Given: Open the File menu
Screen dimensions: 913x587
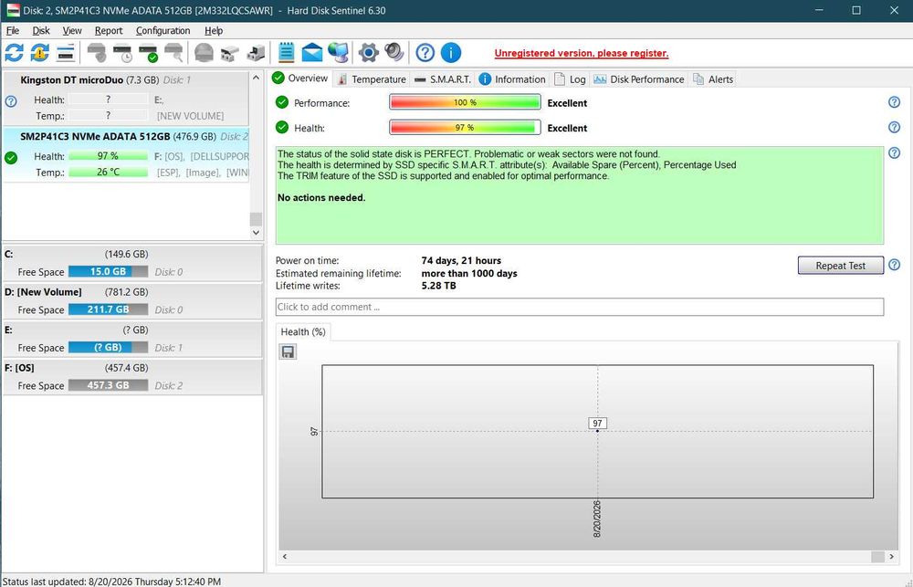Looking at the screenshot, I should pos(13,31).
